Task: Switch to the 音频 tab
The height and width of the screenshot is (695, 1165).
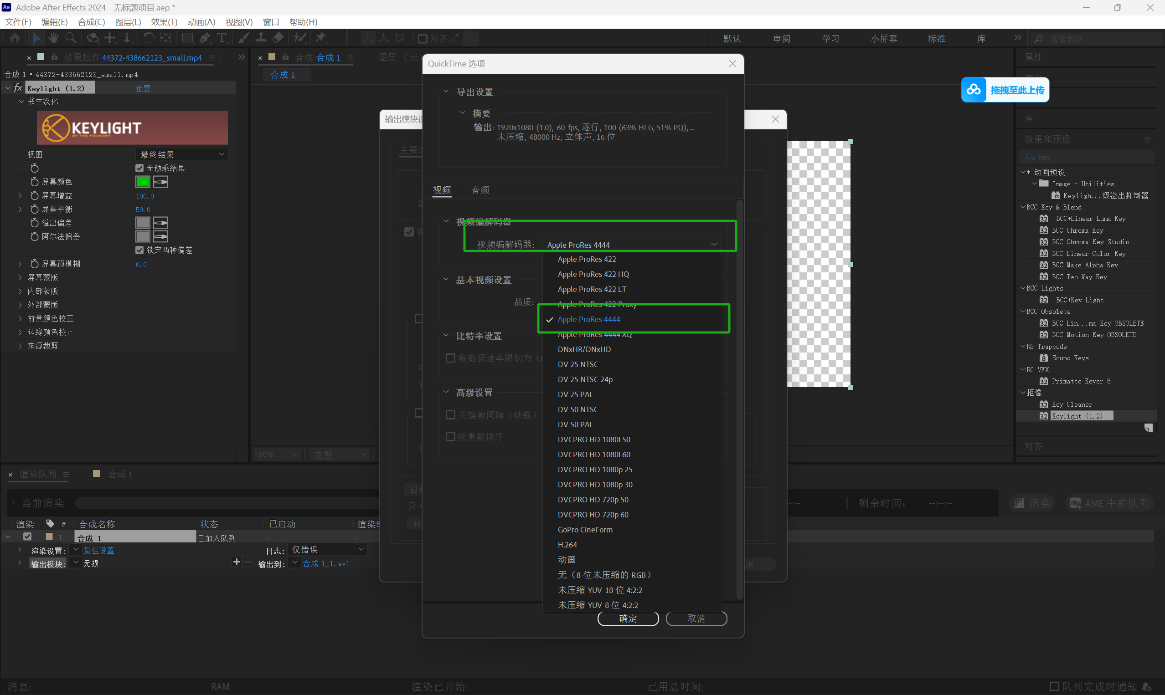Action: (480, 189)
